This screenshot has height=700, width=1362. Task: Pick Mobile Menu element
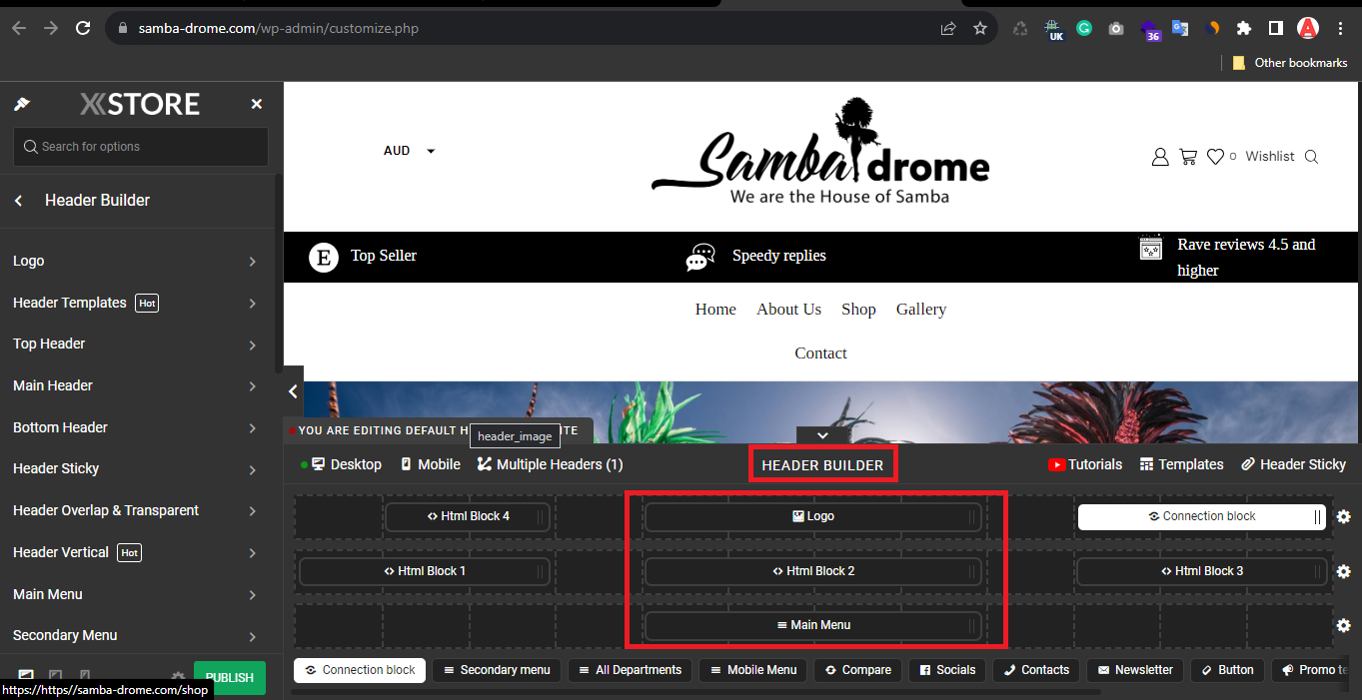752,670
